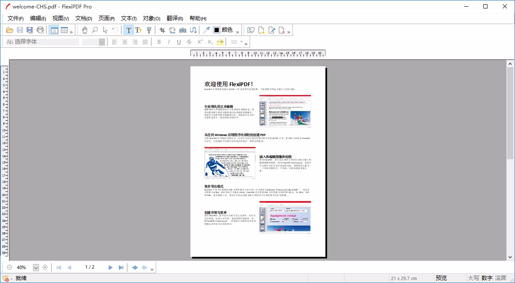Enable text highlight formatting
The height and width of the screenshot is (283, 515).
tap(219, 42)
